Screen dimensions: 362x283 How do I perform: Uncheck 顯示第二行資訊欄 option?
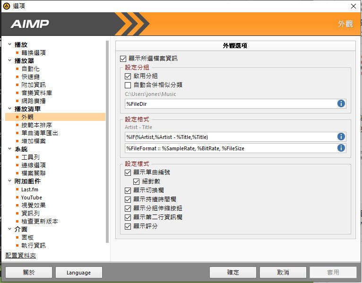click(x=128, y=217)
